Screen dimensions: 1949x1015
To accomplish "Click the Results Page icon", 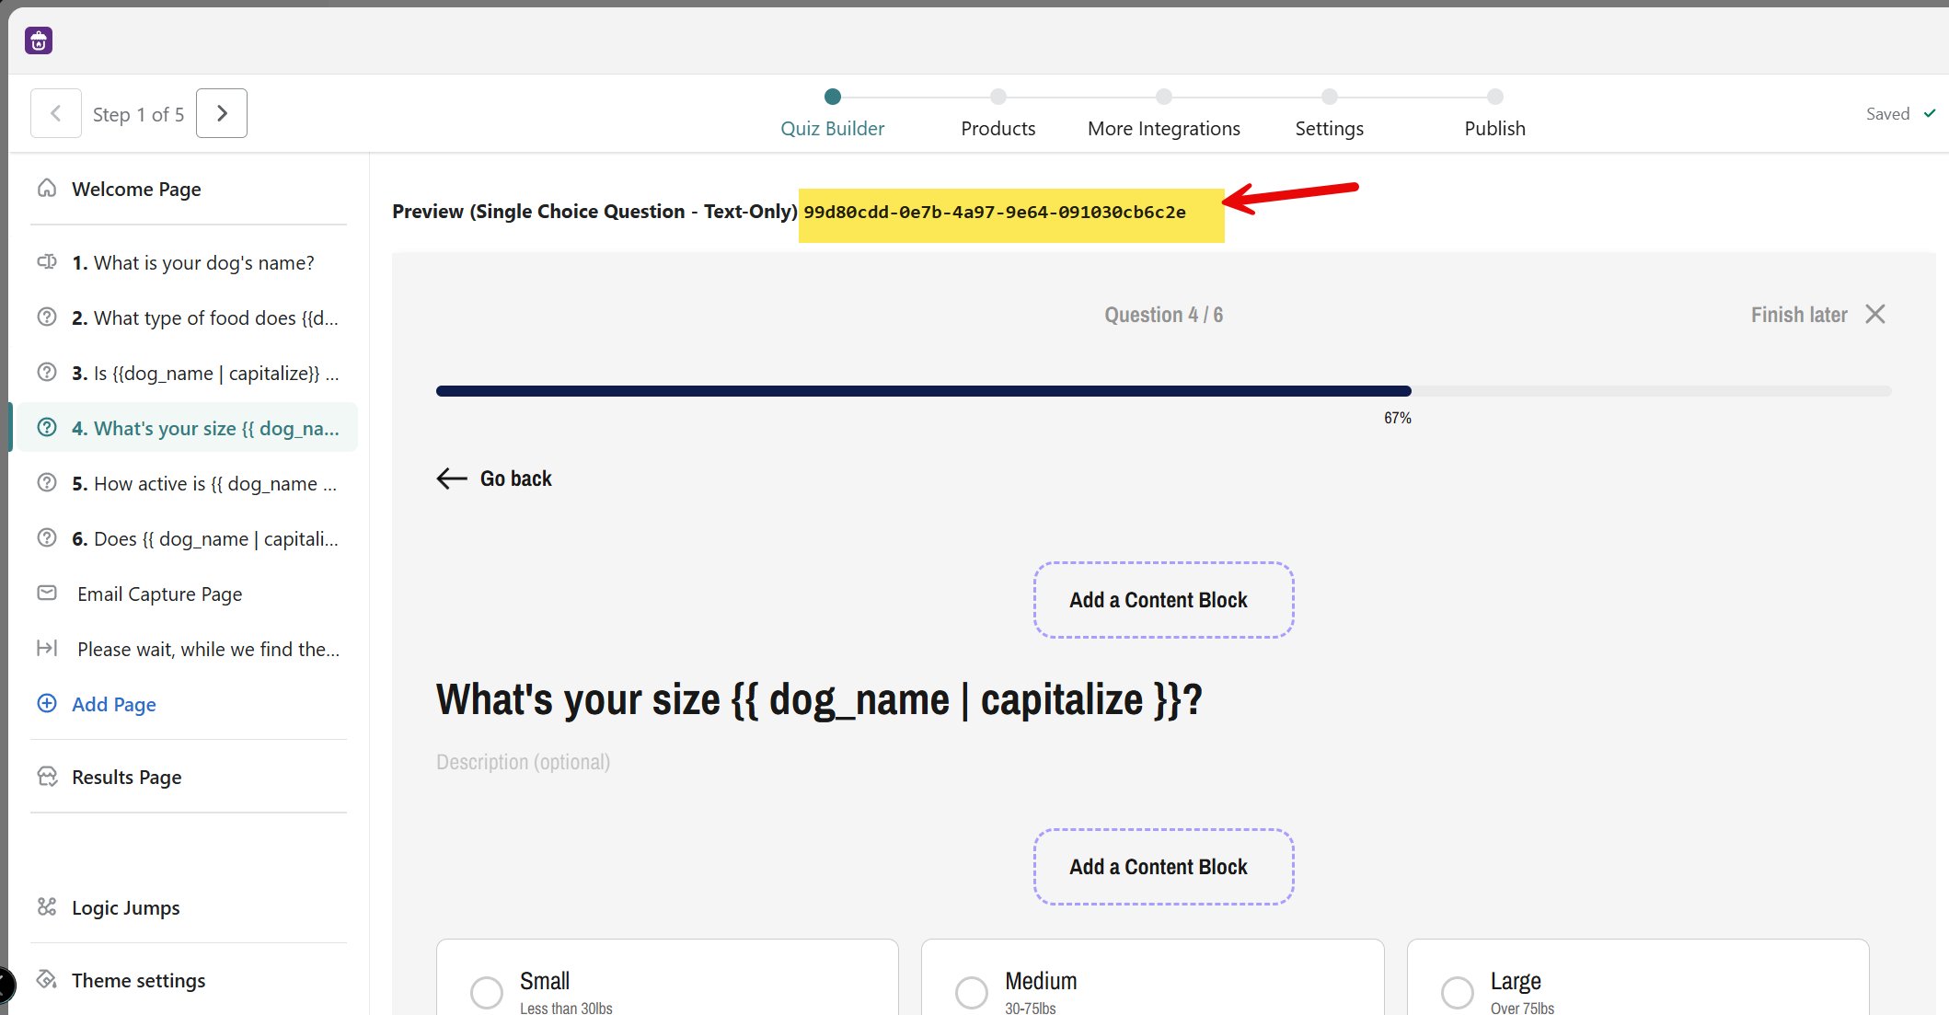I will pos(47,777).
